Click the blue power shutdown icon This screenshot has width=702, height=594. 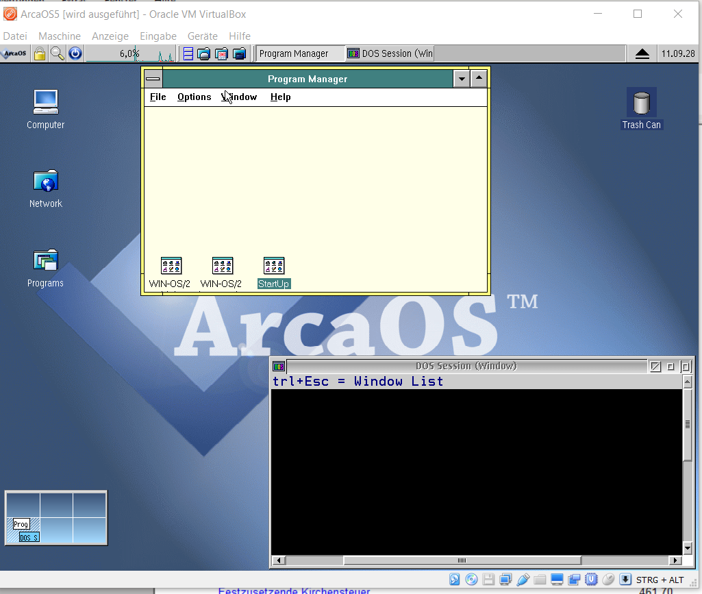[x=75, y=53]
